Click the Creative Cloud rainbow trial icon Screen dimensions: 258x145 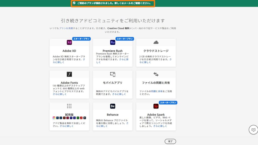tap(54, 118)
